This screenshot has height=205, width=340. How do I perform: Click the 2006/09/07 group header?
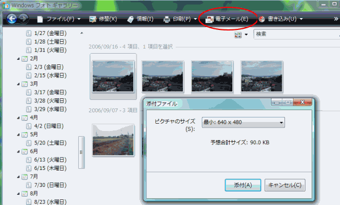pyautogui.click(x=113, y=110)
